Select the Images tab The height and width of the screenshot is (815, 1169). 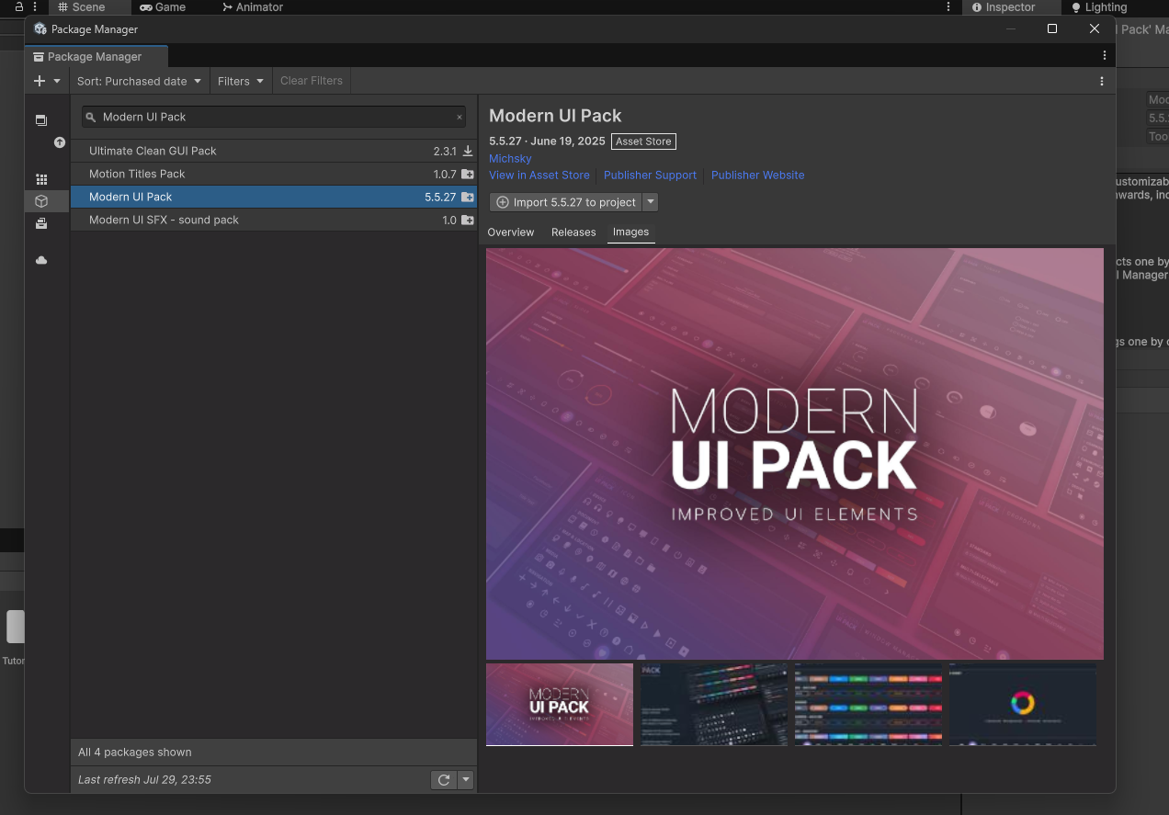631,232
